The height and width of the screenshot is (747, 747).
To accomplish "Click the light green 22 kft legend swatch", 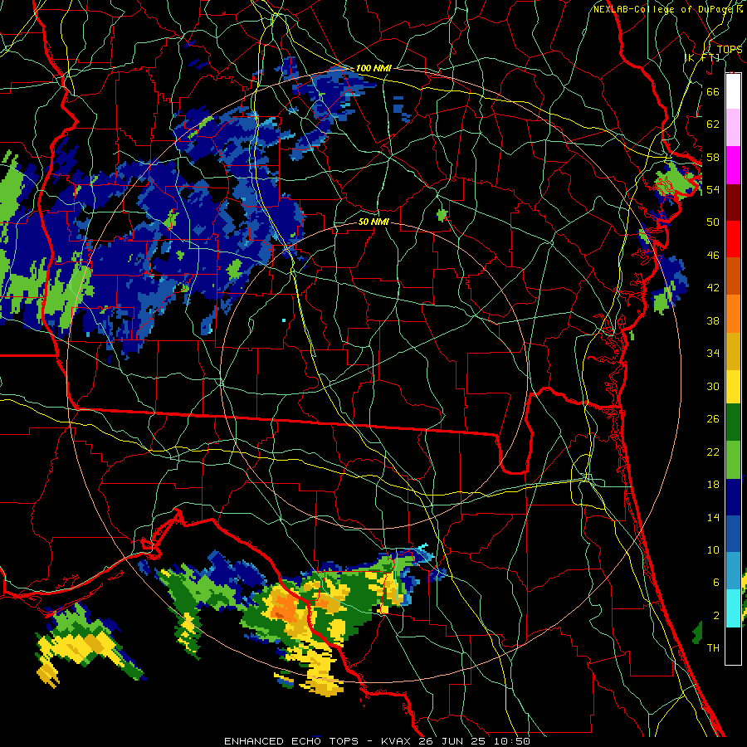I will pos(733,460).
